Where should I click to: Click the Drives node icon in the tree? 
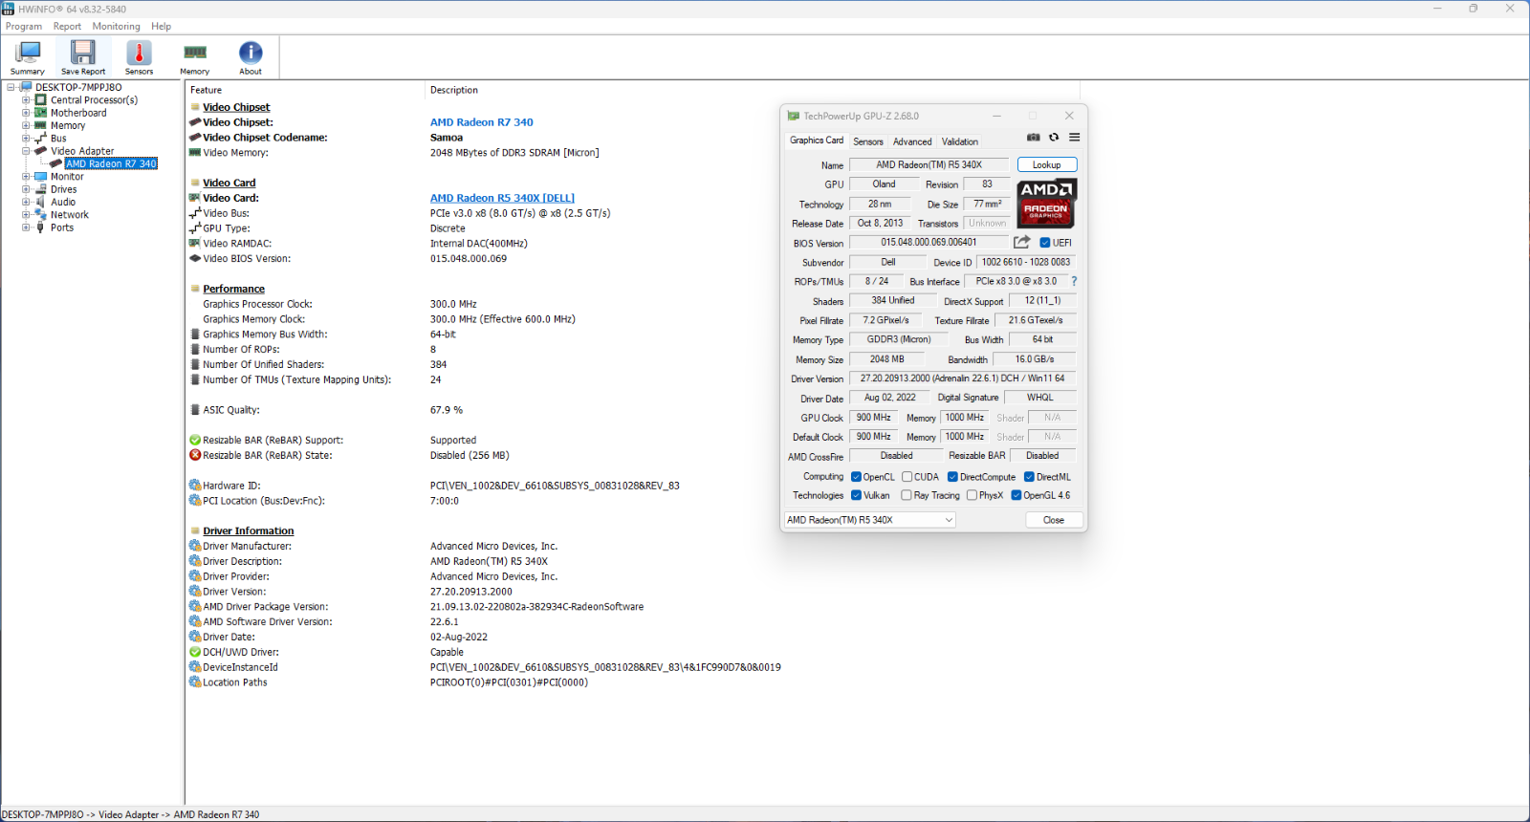click(x=41, y=189)
